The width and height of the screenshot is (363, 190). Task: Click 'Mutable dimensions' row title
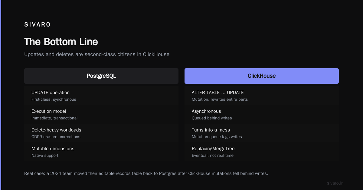[x=53, y=149]
